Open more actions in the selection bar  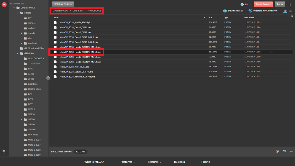[x=291, y=151]
